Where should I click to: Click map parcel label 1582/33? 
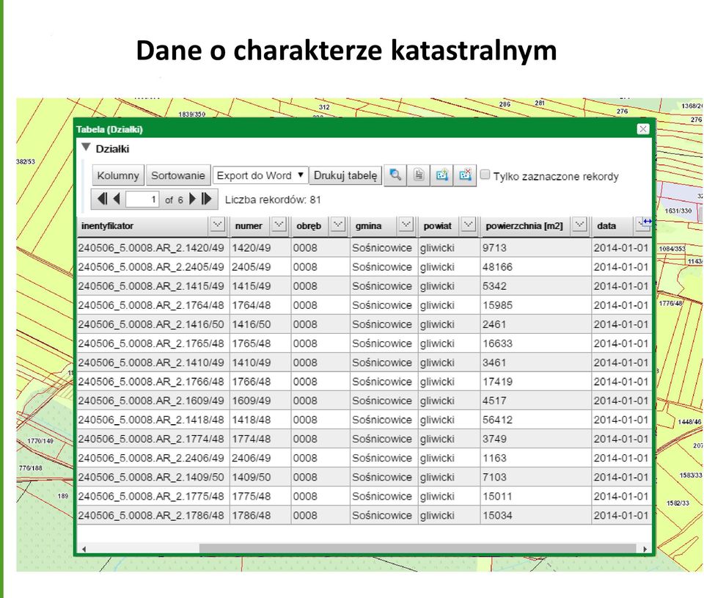(x=678, y=503)
